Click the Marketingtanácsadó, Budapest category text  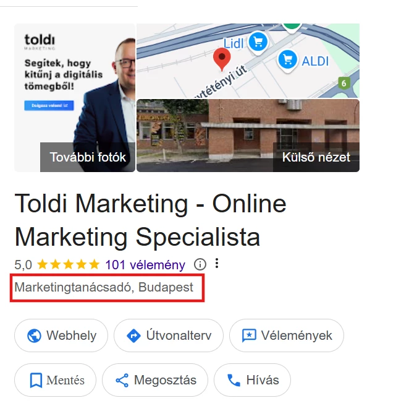104,287
